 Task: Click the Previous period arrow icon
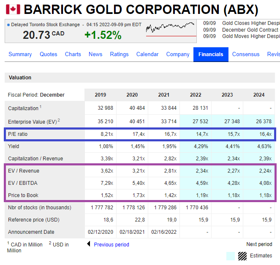[x=89, y=244]
